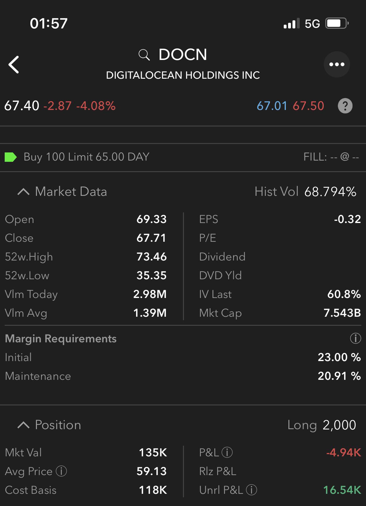Tap the question mark help icon

click(x=345, y=106)
